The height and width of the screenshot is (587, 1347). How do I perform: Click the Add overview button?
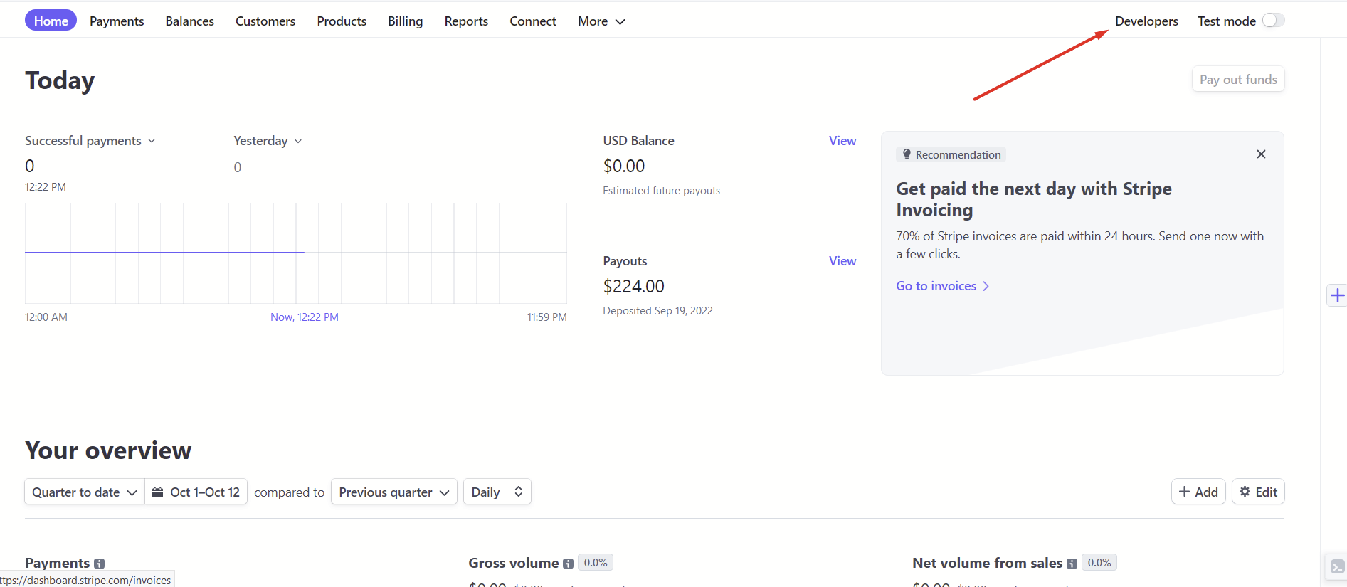coord(1198,492)
